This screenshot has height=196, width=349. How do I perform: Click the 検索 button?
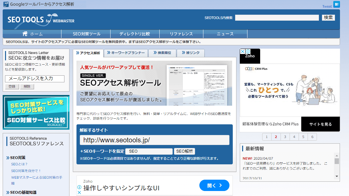(x=328, y=18)
